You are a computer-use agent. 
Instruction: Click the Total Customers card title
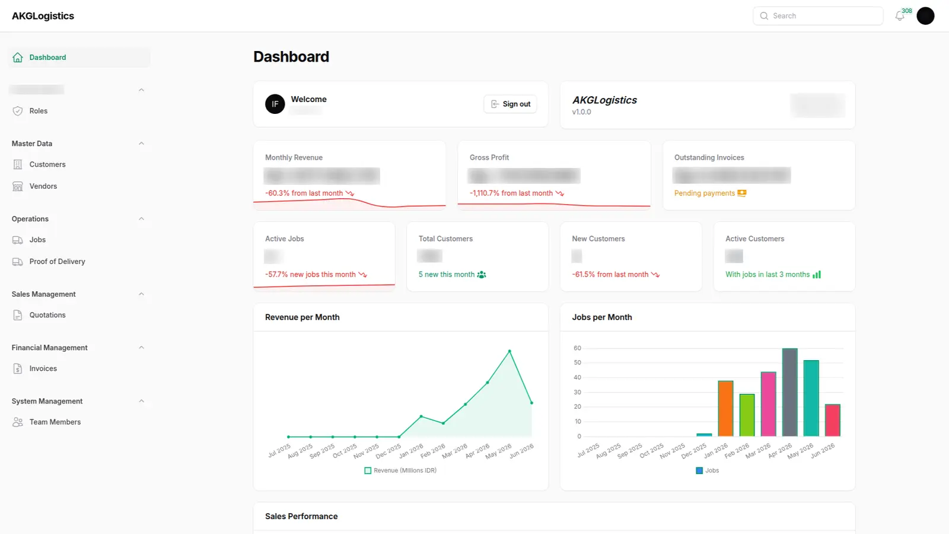point(445,239)
